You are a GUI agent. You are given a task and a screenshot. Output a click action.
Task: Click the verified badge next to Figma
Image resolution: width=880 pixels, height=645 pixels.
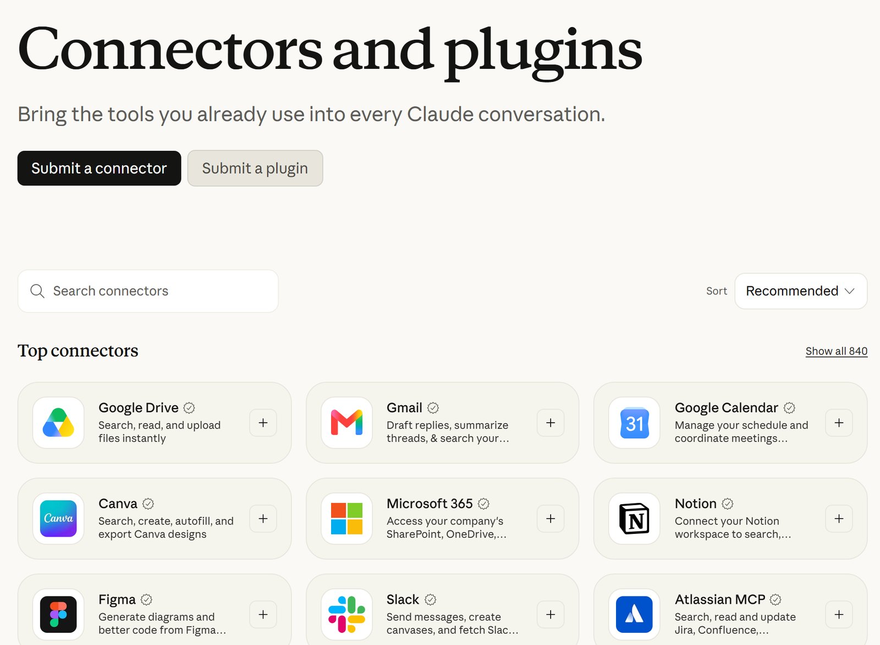click(146, 599)
